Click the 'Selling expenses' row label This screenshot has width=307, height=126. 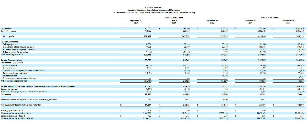(10, 44)
